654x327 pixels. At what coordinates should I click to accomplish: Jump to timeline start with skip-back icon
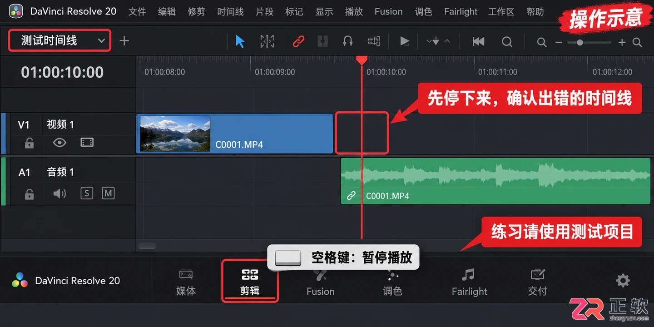tap(478, 42)
